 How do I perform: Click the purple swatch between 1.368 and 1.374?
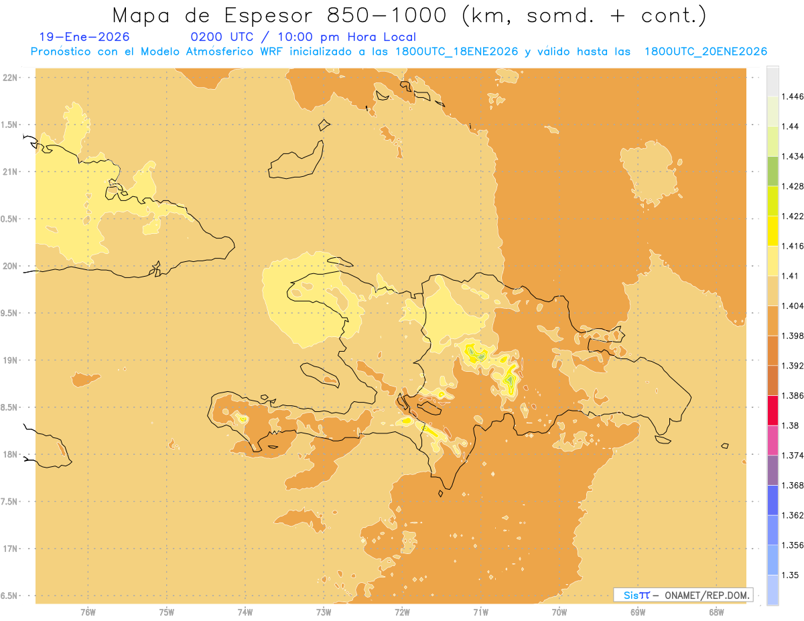tap(773, 470)
